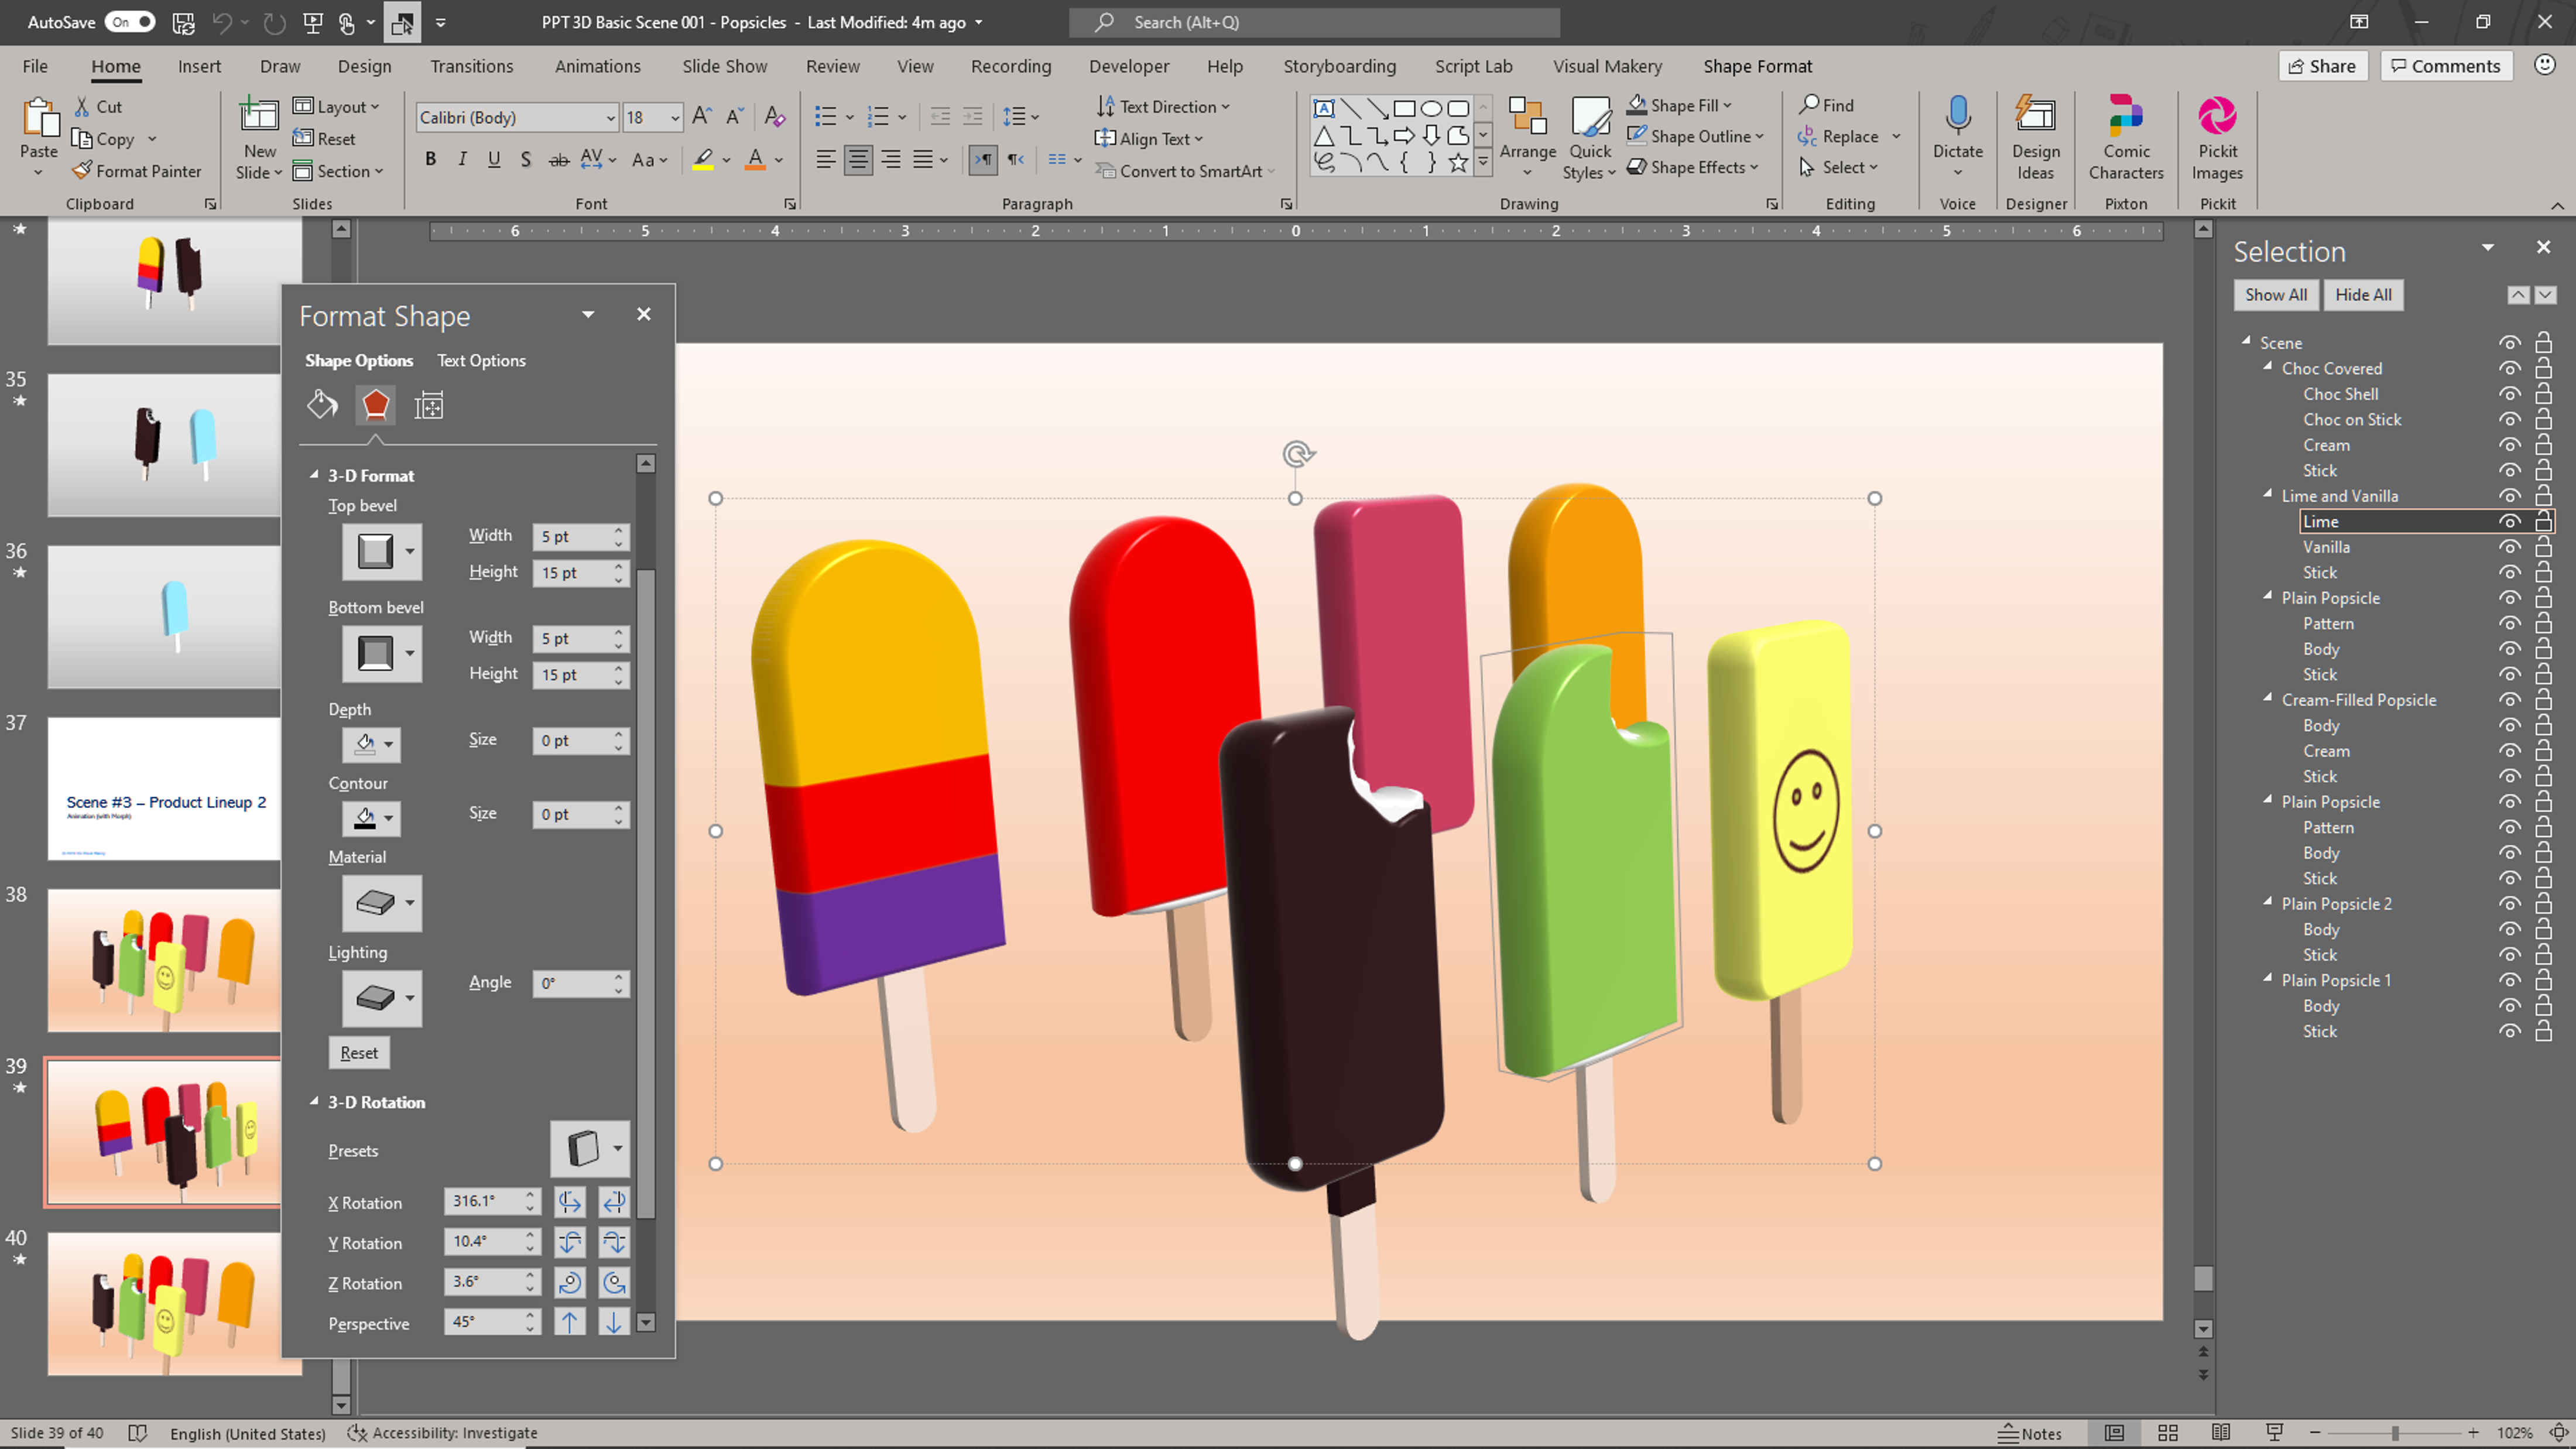This screenshot has height=1449, width=2576.
Task: Click the Dictate microphone icon
Action: click(1957, 117)
